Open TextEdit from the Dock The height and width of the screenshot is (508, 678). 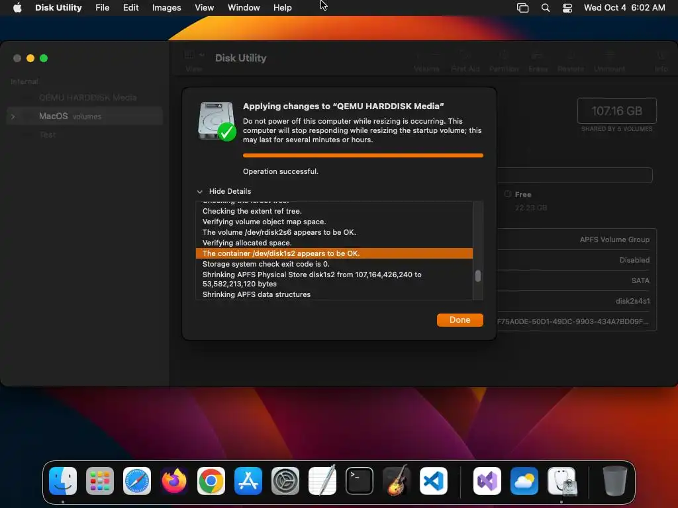pyautogui.click(x=322, y=480)
